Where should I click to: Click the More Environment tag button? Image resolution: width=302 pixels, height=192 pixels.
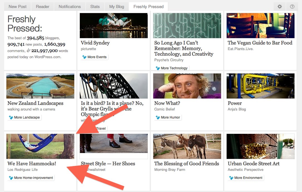coord(246,178)
